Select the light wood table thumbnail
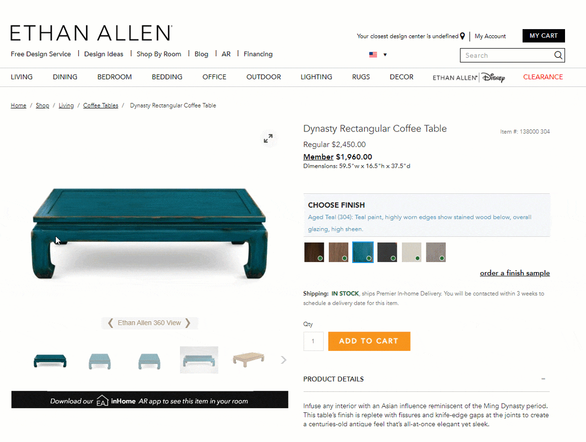This screenshot has width=586, height=442. point(249,360)
